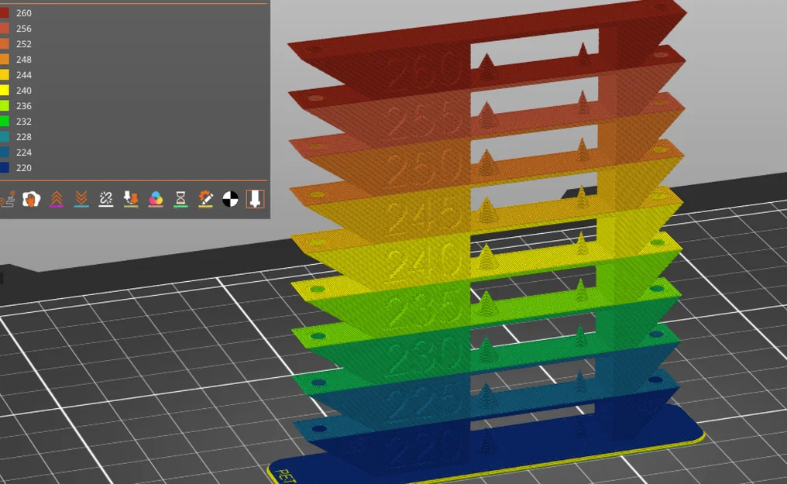Image resolution: width=787 pixels, height=484 pixels.
Task: Click the embossed 255 tower tier
Action: (424, 122)
